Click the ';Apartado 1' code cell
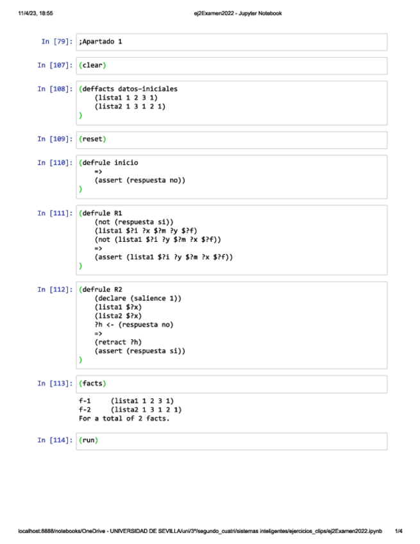Image resolution: width=420 pixels, height=544 pixels. tap(231, 42)
